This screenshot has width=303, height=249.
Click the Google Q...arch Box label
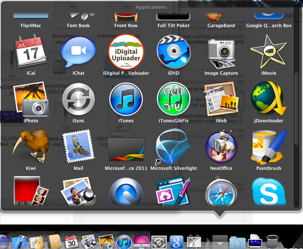tap(269, 26)
